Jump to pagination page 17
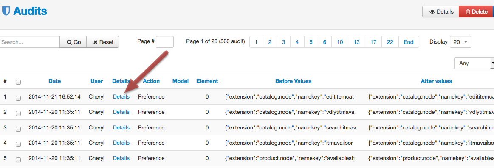Viewport: 494px width, 168px height. click(373, 42)
